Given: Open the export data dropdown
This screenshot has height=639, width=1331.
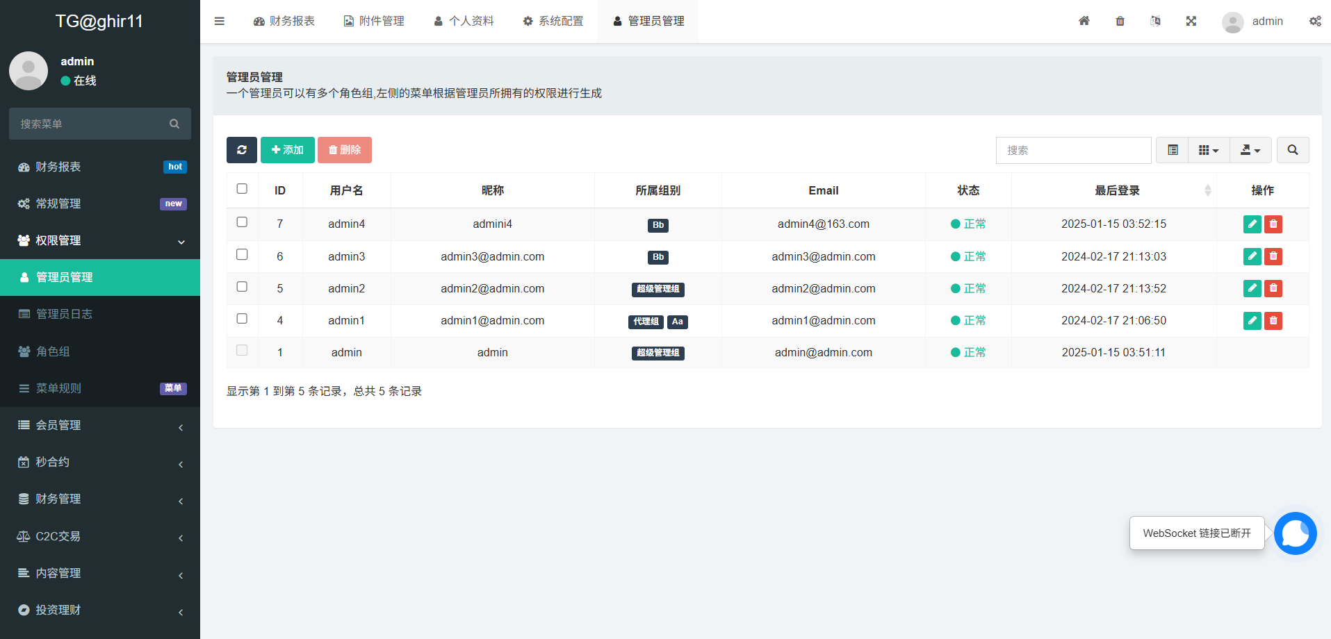Looking at the screenshot, I should [1250, 150].
